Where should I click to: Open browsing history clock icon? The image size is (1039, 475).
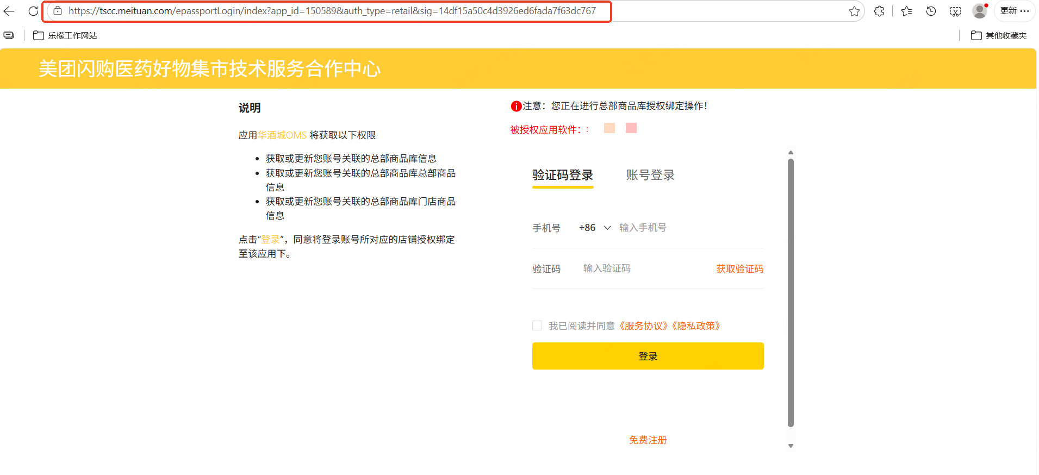931,11
